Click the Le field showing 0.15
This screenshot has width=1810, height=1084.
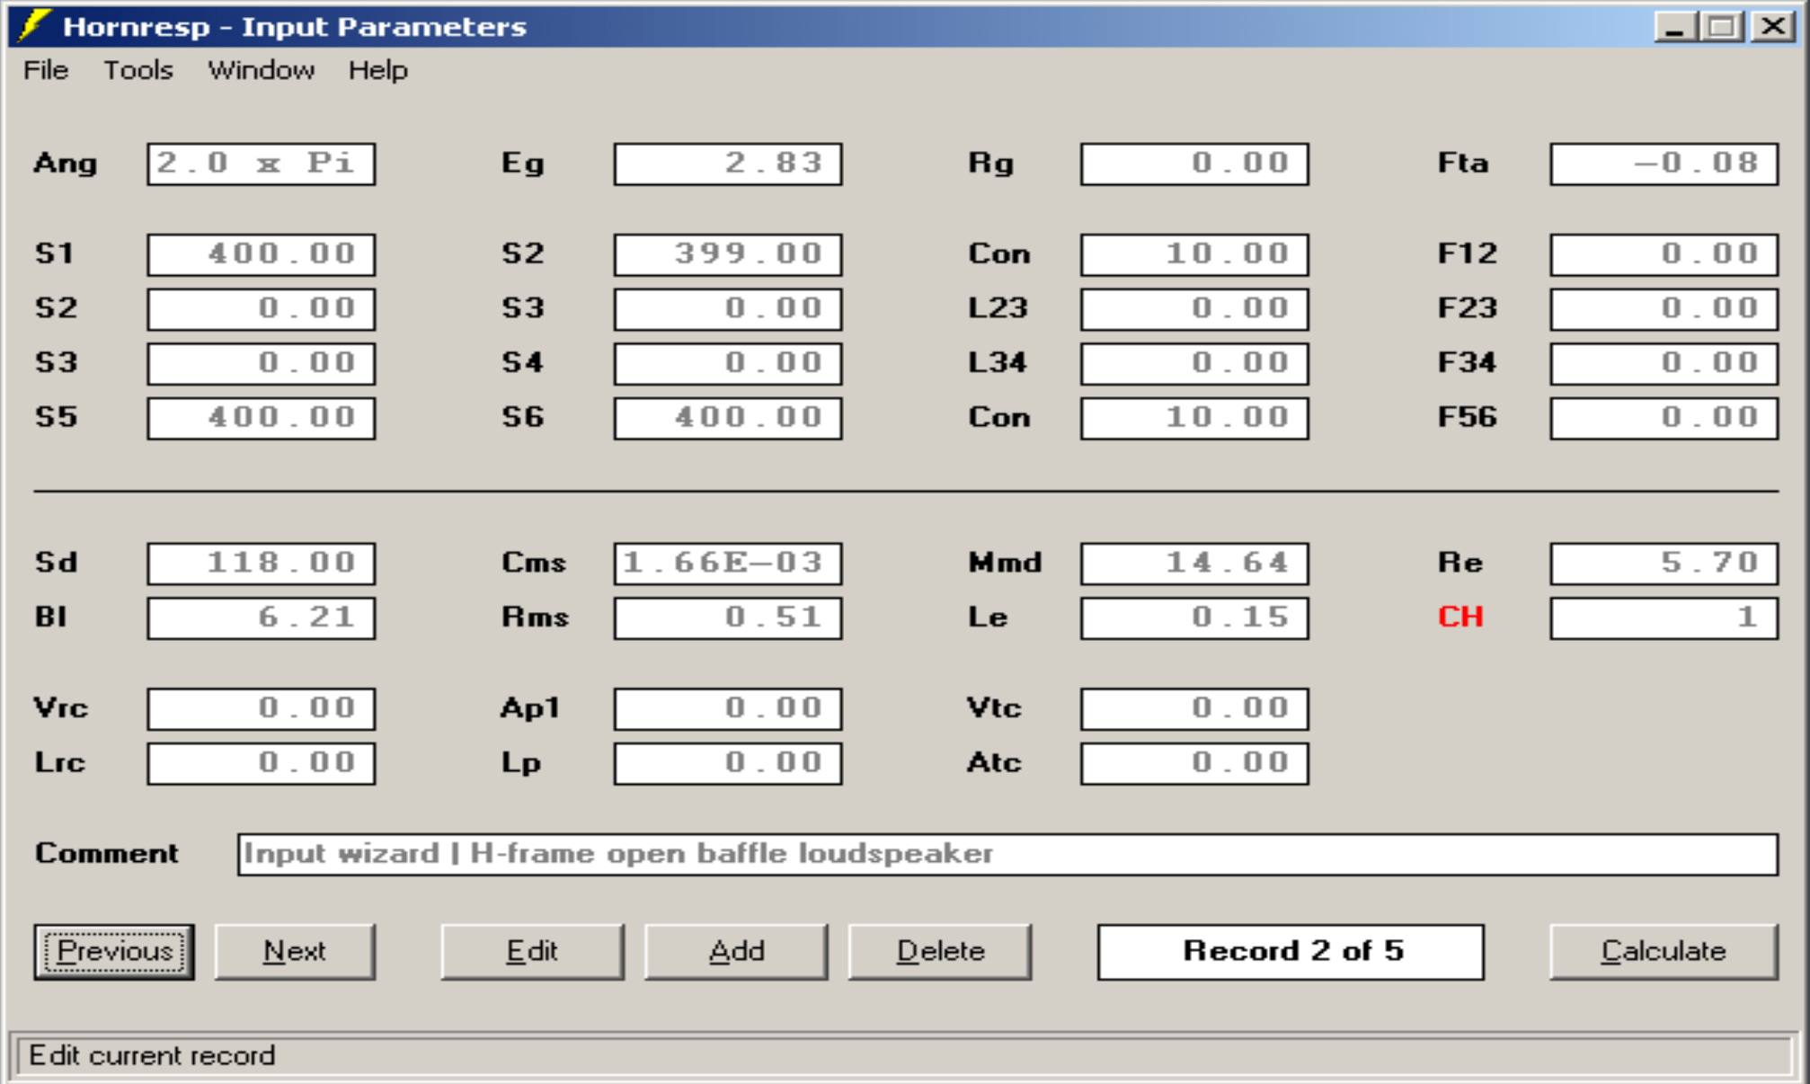point(1194,618)
